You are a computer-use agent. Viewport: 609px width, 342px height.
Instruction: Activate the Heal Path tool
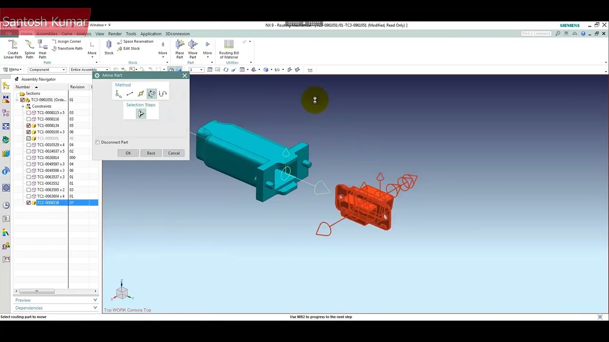pyautogui.click(x=42, y=49)
